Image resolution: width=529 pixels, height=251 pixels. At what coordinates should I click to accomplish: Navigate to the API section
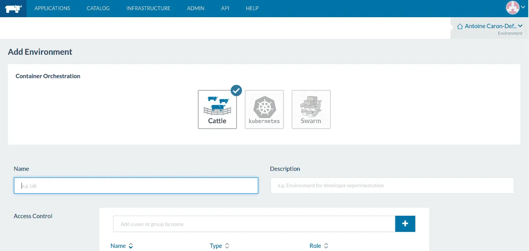tap(225, 8)
